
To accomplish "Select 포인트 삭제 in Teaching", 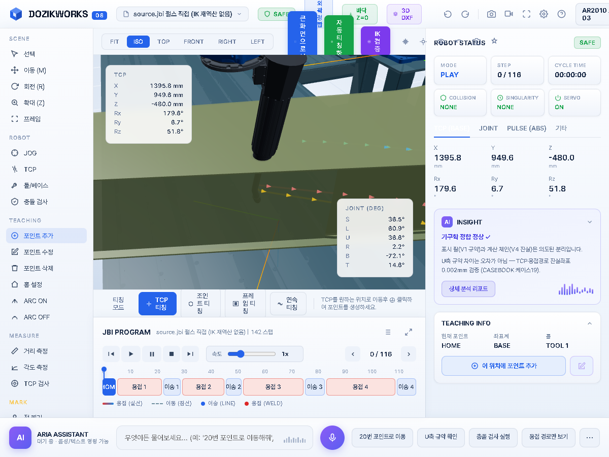I will (46, 268).
